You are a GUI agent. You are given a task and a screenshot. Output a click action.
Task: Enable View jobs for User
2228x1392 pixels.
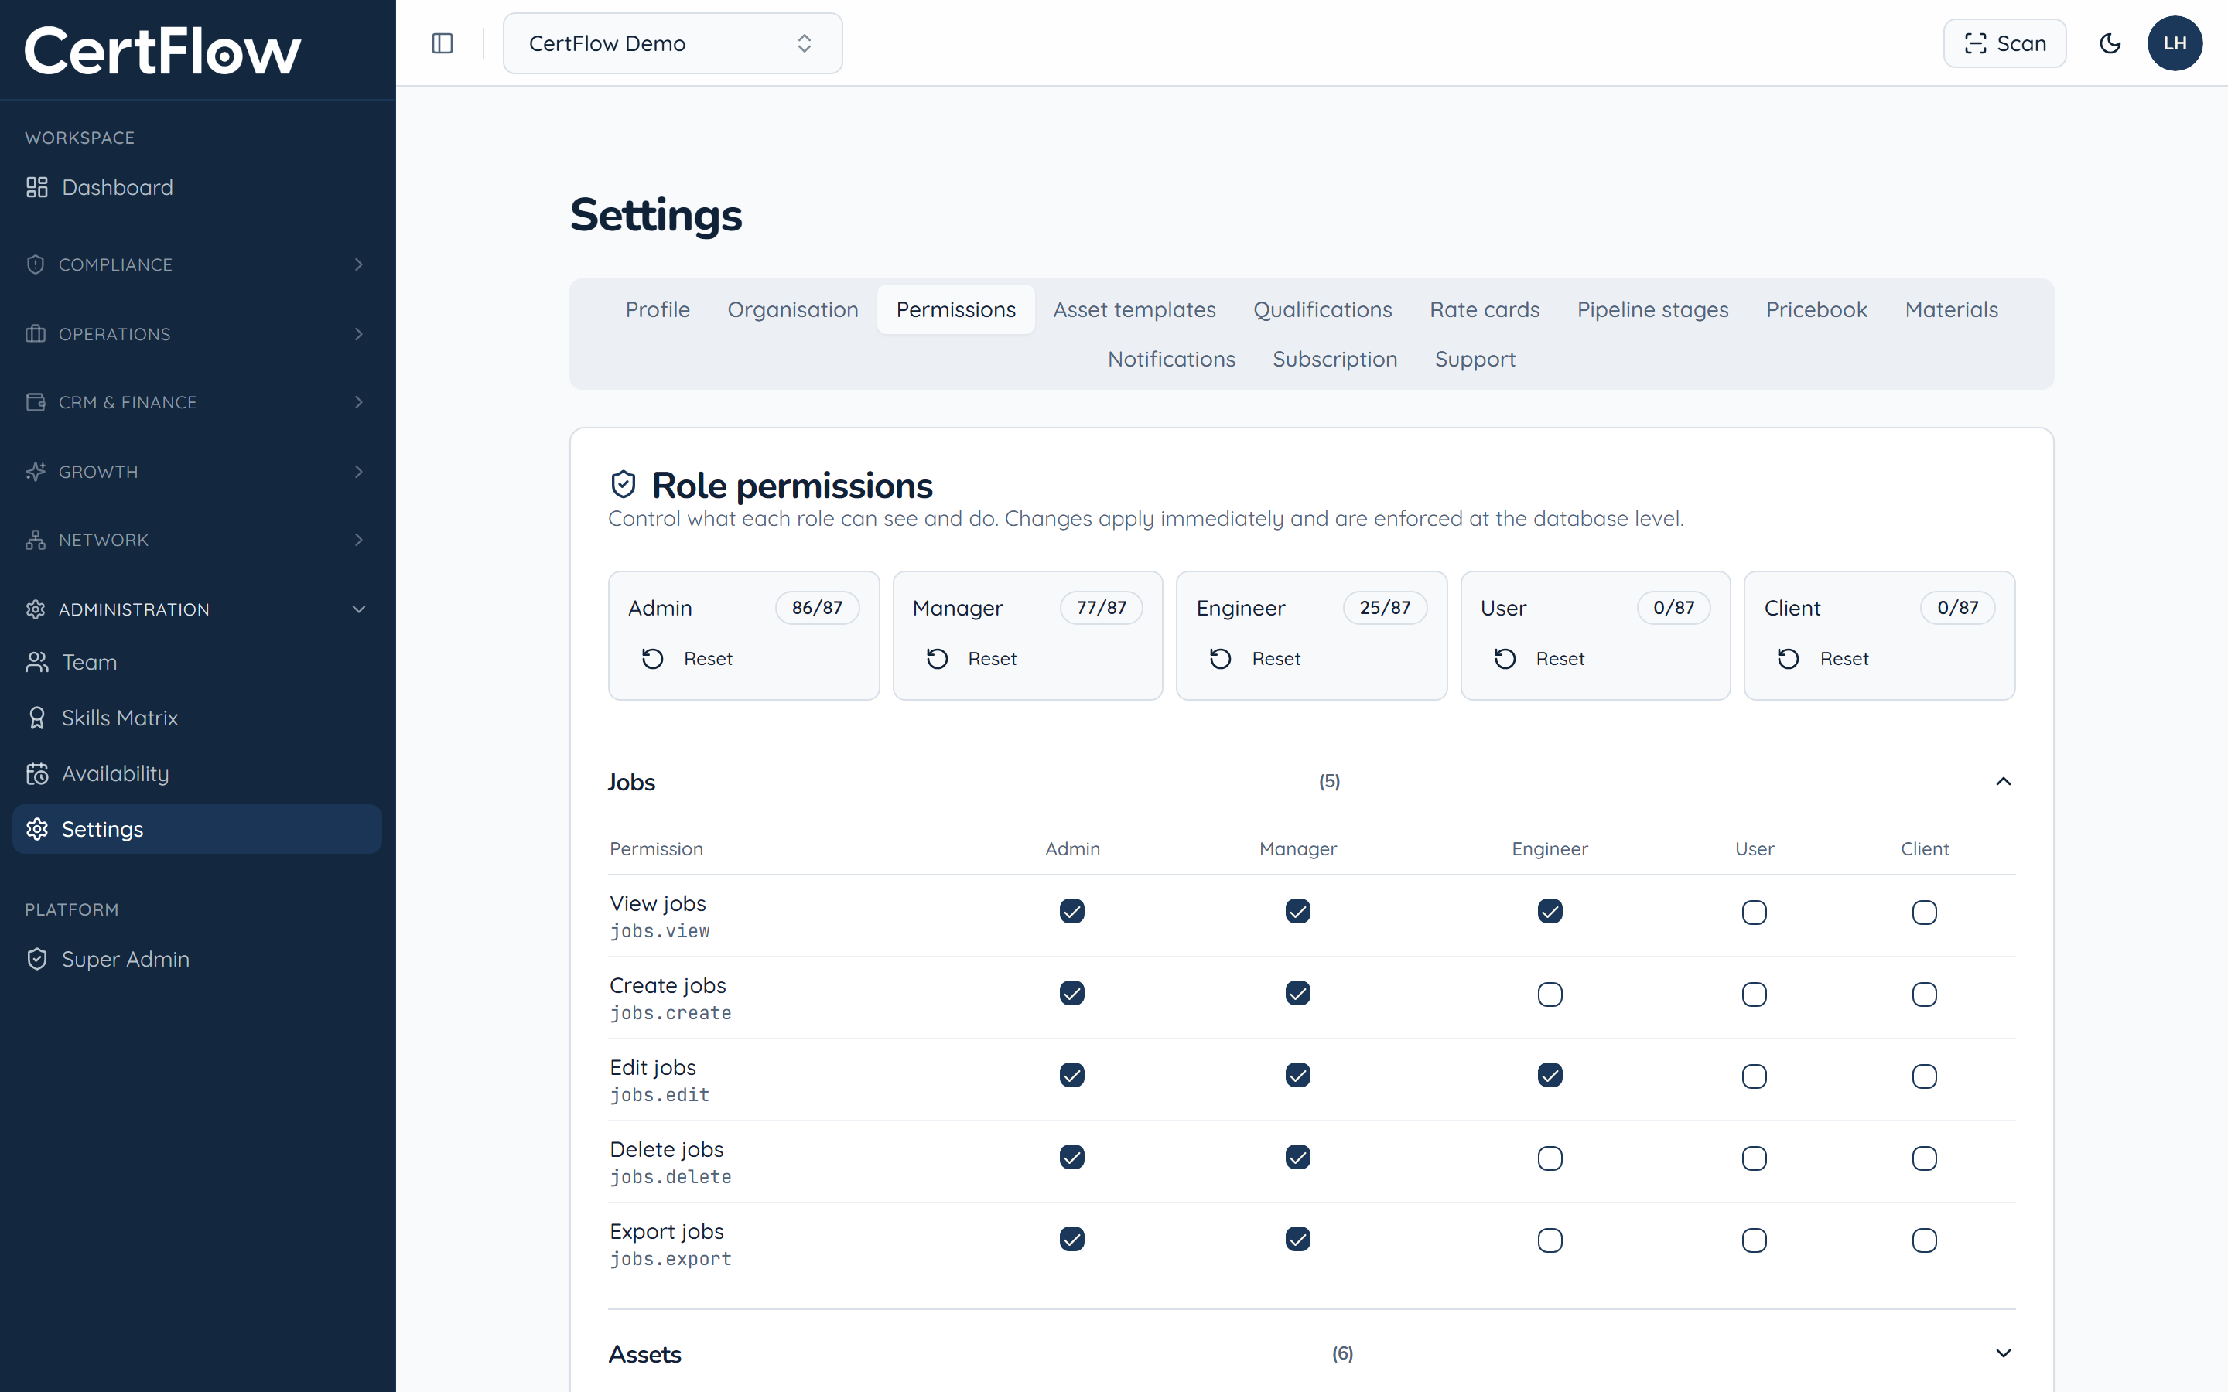click(1754, 913)
